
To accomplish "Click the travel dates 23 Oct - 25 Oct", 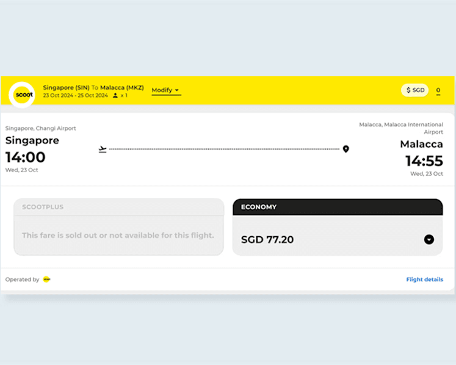I will 75,95.
